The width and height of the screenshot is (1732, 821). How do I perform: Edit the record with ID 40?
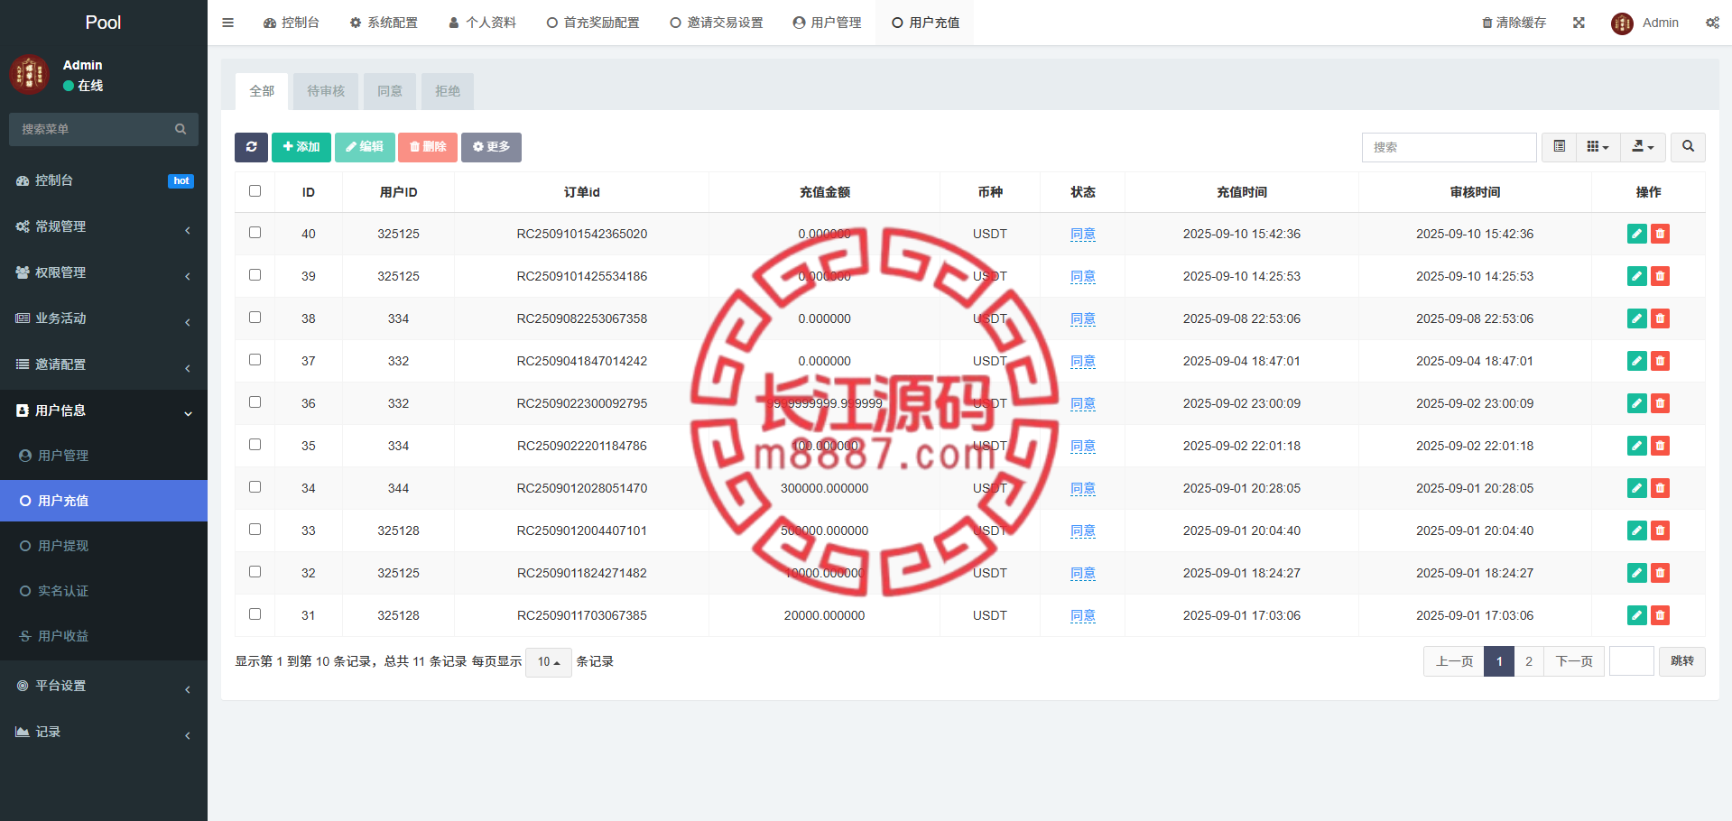pyautogui.click(x=1637, y=234)
